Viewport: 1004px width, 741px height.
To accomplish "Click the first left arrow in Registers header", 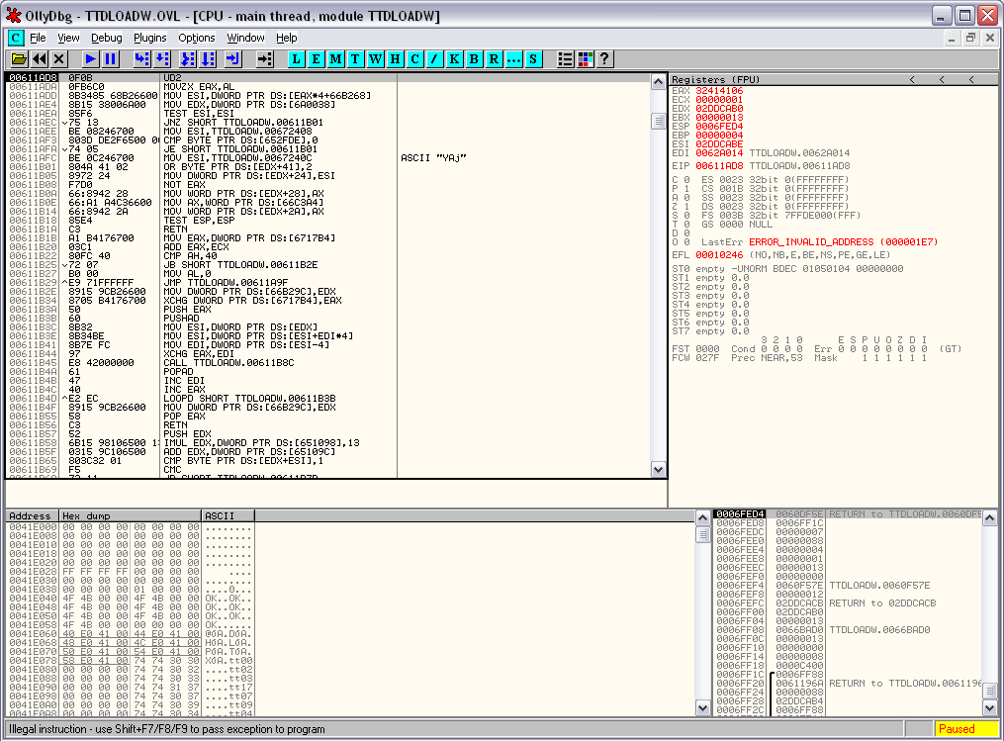I will point(912,79).
